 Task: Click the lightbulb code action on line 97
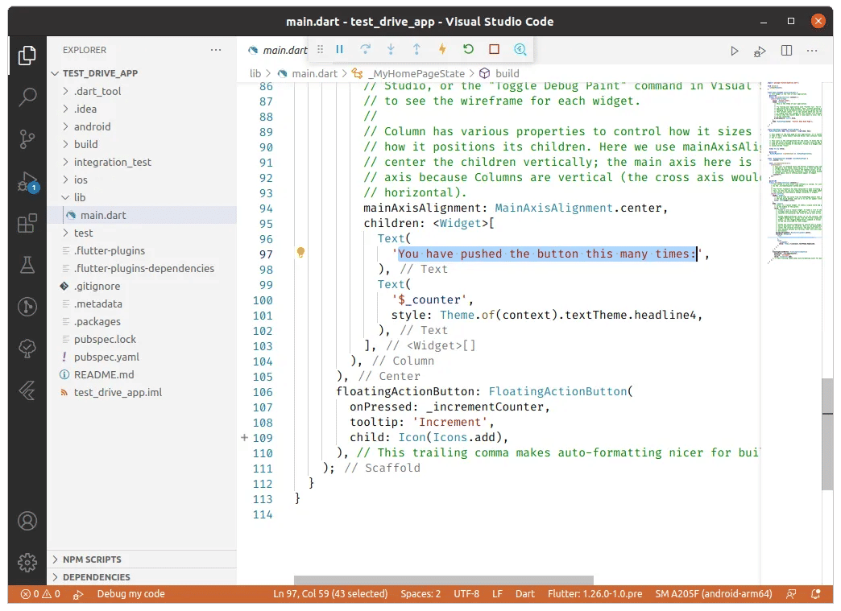point(301,253)
